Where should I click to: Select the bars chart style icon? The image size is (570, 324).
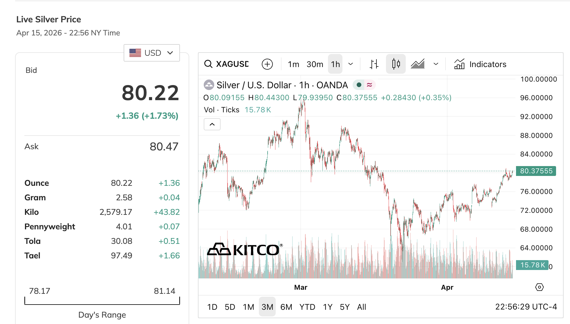(x=374, y=64)
